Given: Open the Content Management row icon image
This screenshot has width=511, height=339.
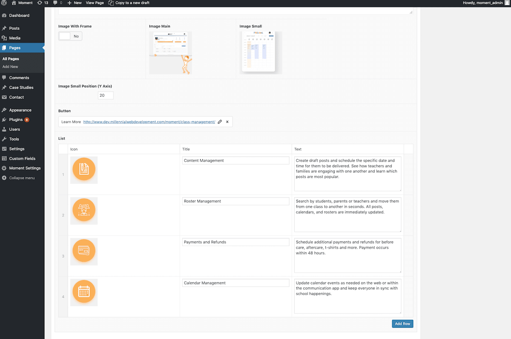Looking at the screenshot, I should coord(84,170).
